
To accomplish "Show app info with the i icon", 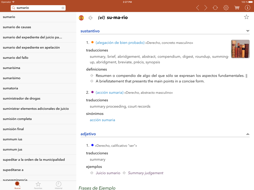I will click(247, 8).
